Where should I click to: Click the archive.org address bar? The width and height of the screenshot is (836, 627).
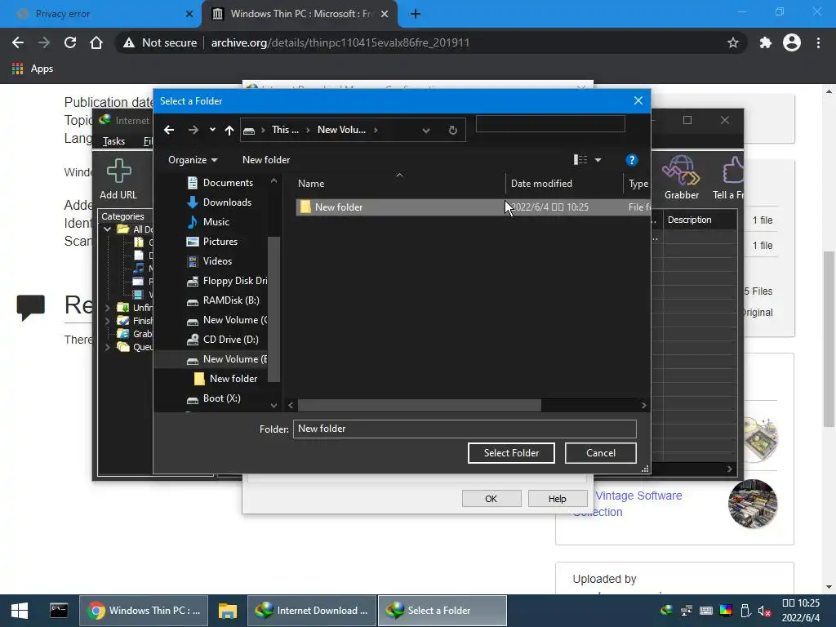340,42
